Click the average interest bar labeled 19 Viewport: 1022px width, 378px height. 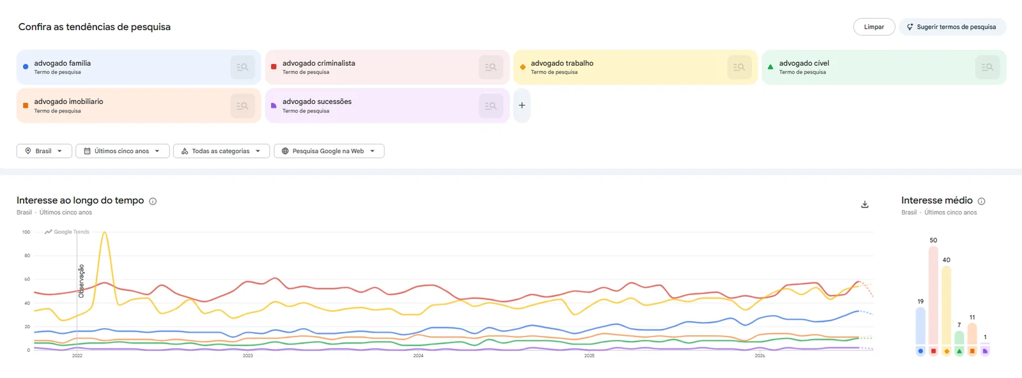920,326
